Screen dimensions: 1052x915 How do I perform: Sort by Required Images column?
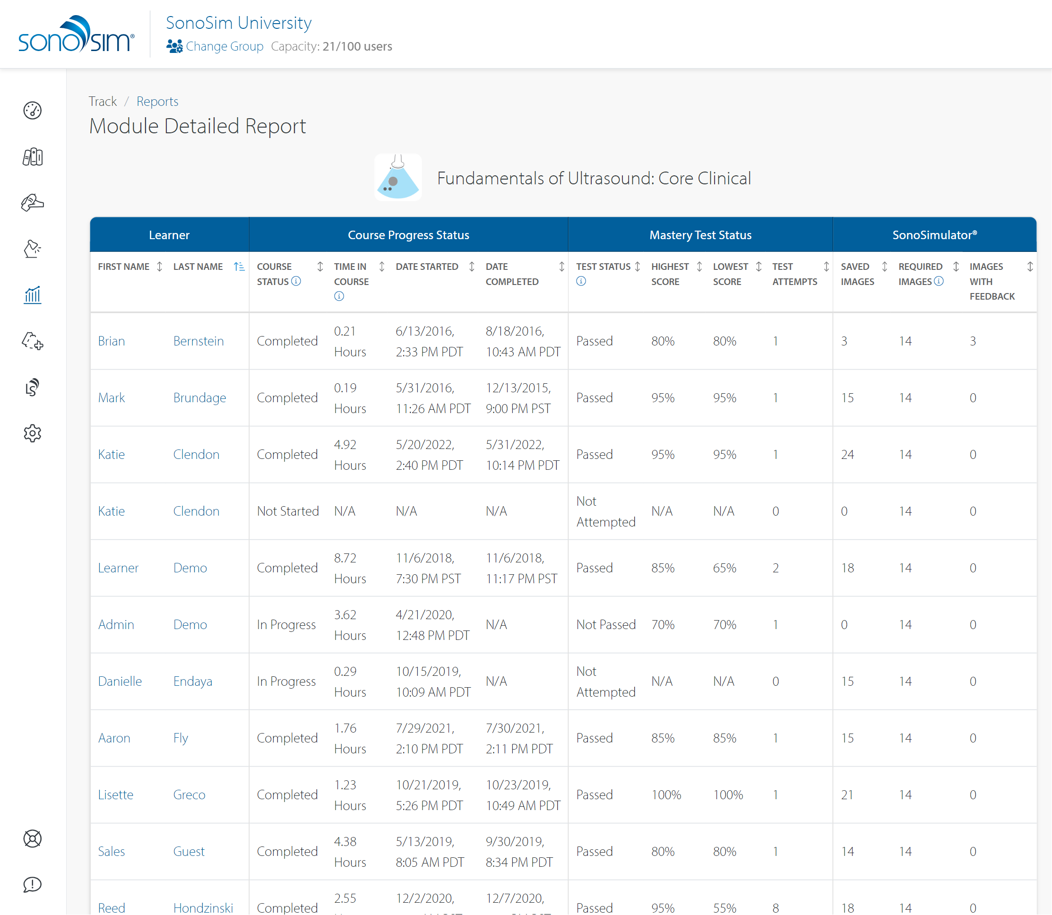coord(956,267)
